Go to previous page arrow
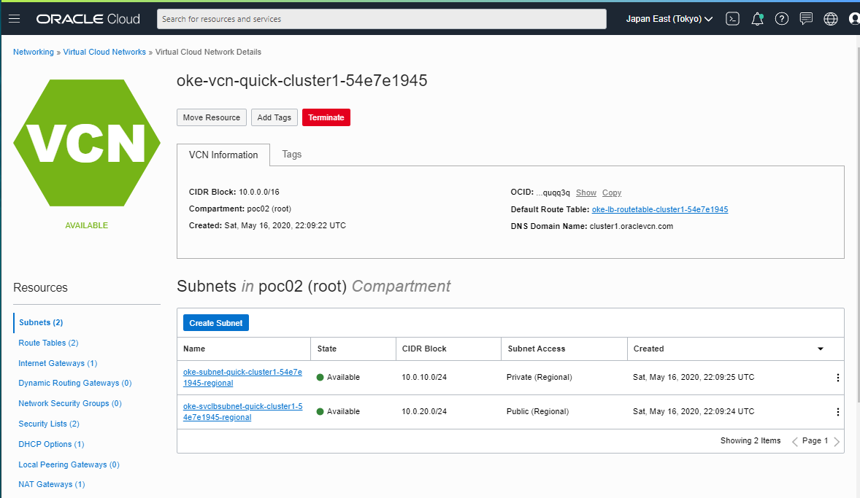This screenshot has height=498, width=860. [794, 442]
